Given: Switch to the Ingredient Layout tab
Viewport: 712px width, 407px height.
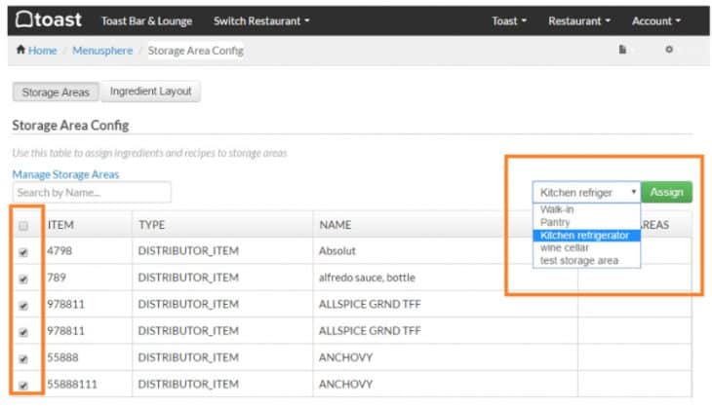Looking at the screenshot, I should coord(150,92).
